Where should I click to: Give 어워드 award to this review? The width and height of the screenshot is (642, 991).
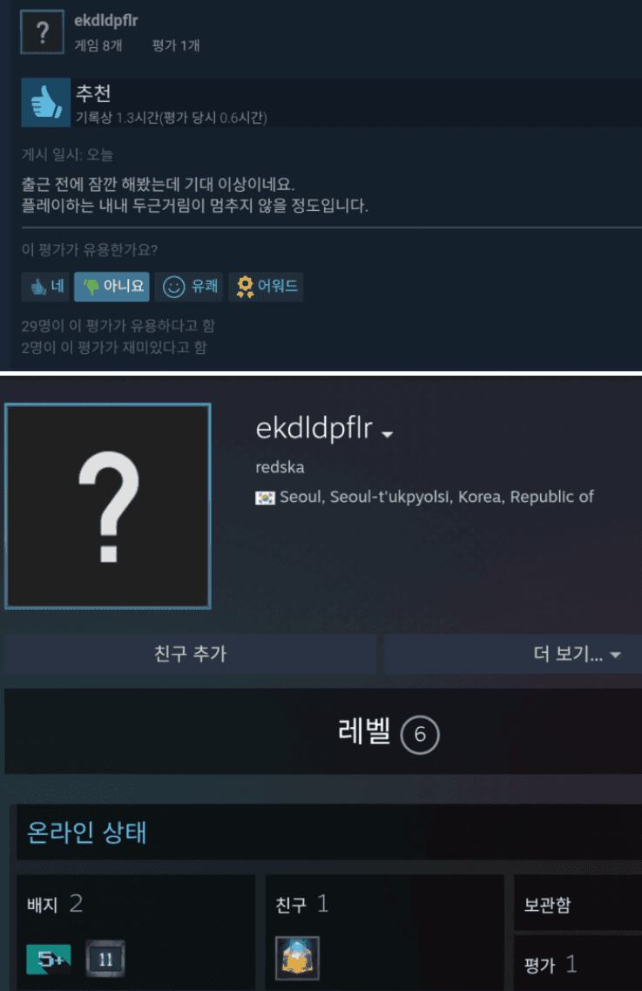point(266,286)
